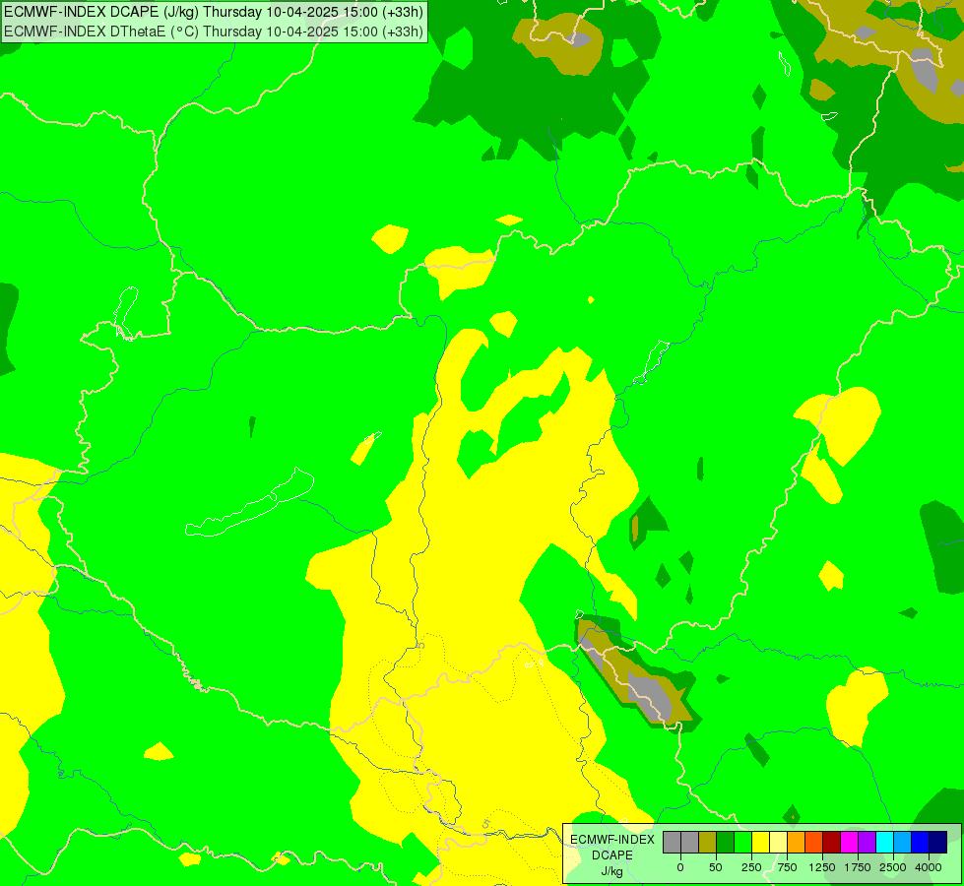Image resolution: width=964 pixels, height=886 pixels.
Task: Click the DThetaE (°C) header line
Action: point(214,31)
